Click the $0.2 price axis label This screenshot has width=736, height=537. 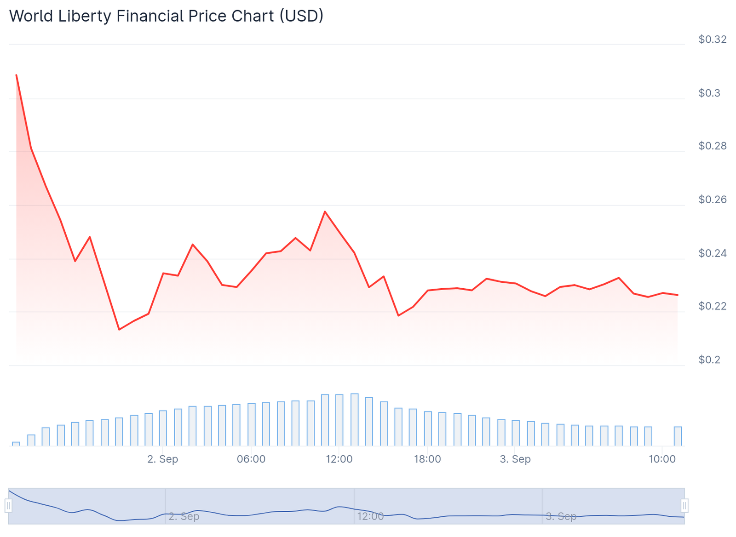click(709, 360)
